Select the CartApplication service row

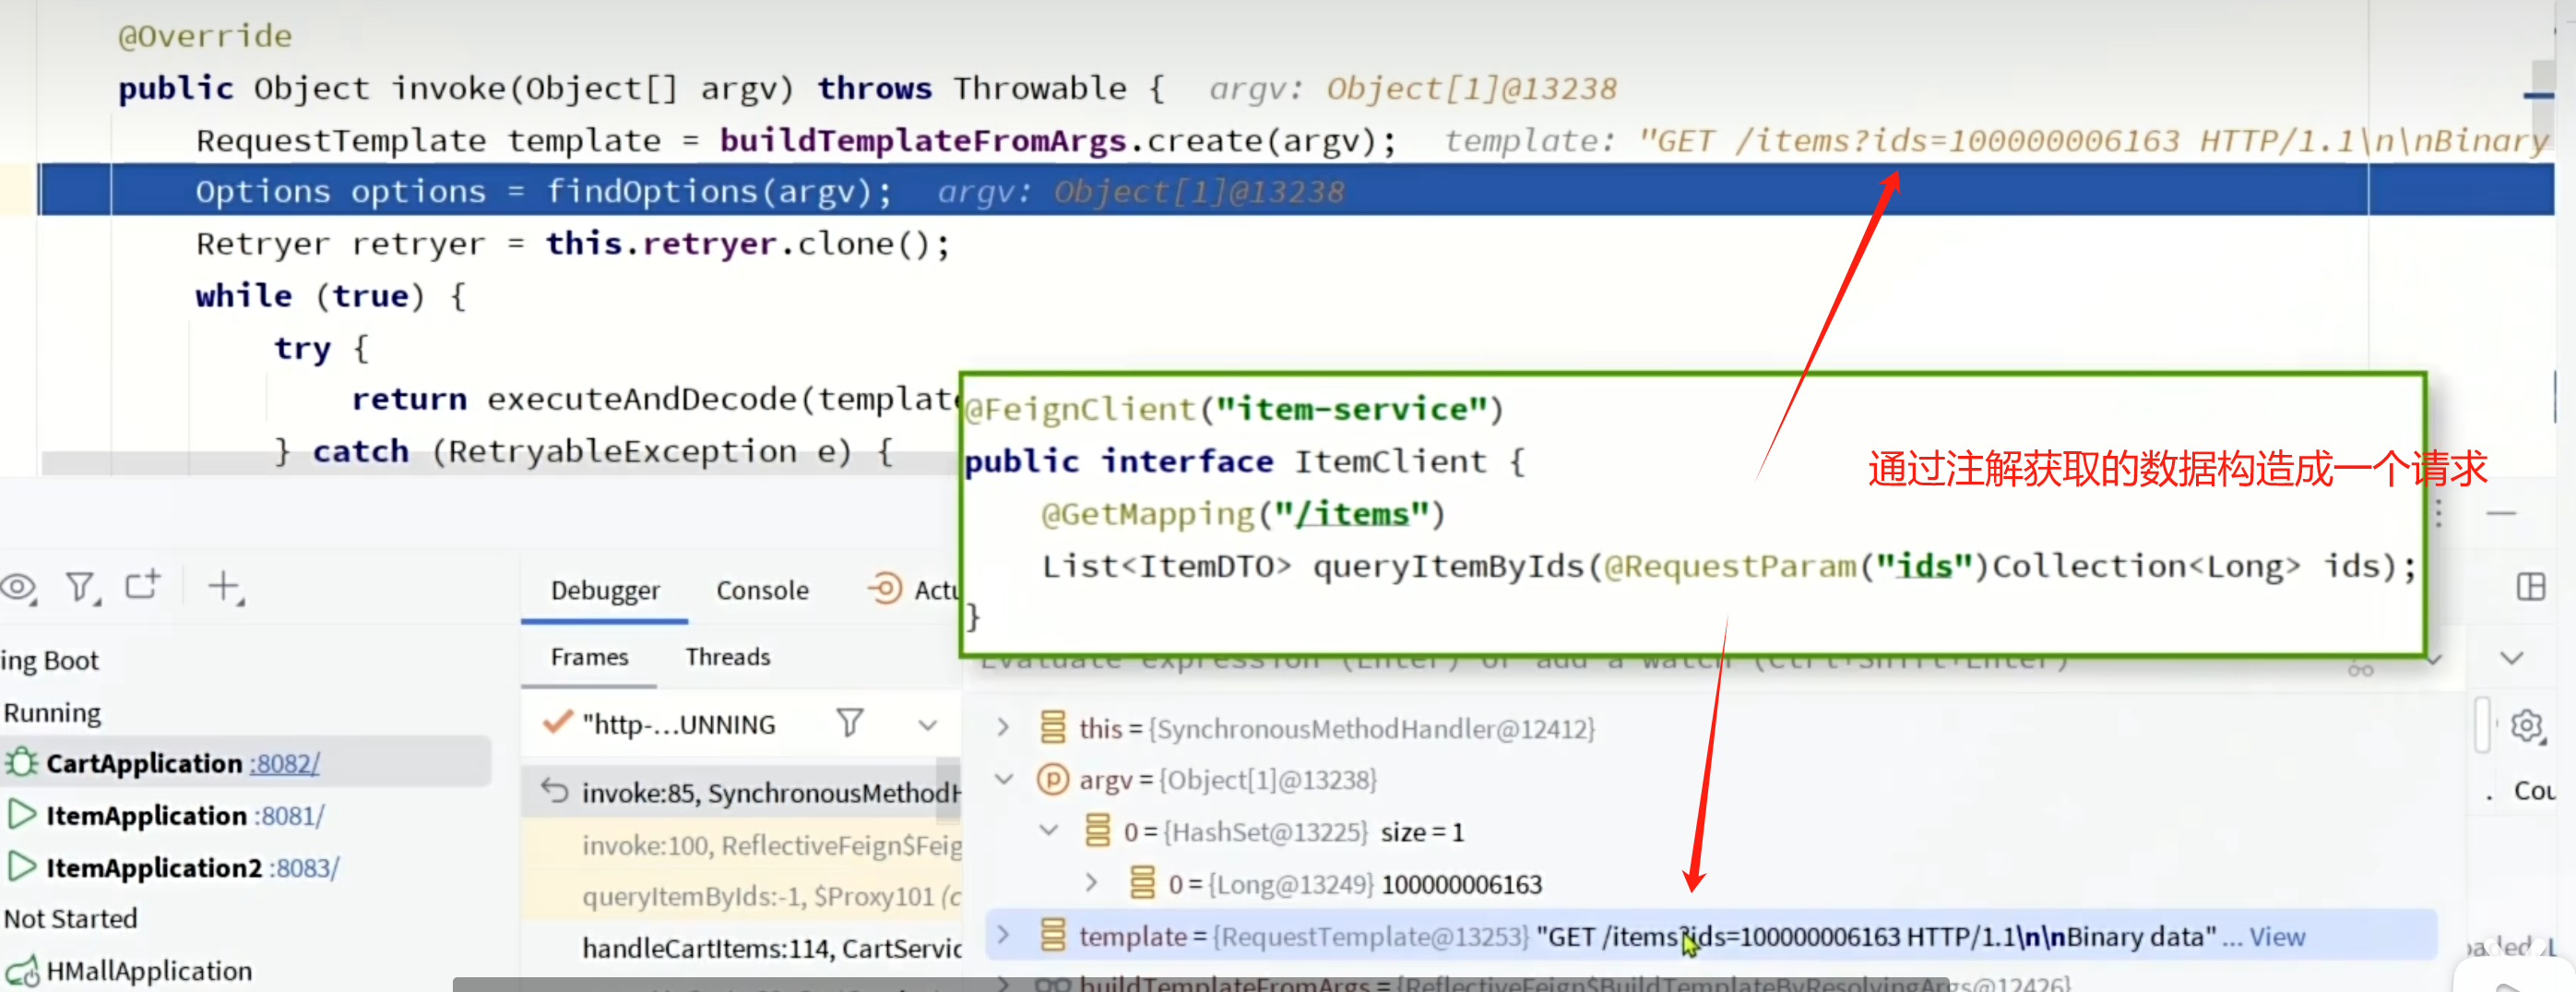pos(246,763)
